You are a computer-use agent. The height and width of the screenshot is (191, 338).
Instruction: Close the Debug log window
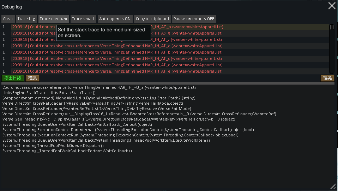pos(332,6)
